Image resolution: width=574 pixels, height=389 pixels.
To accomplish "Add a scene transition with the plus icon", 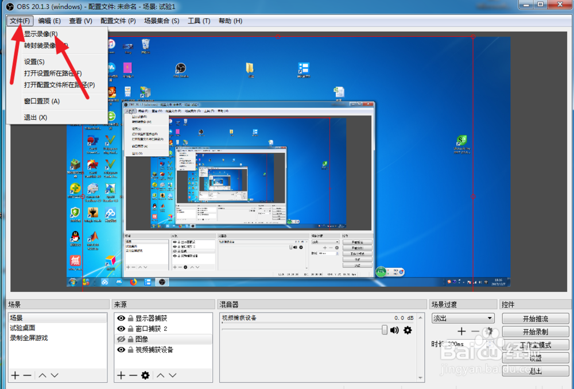I will tap(461, 332).
